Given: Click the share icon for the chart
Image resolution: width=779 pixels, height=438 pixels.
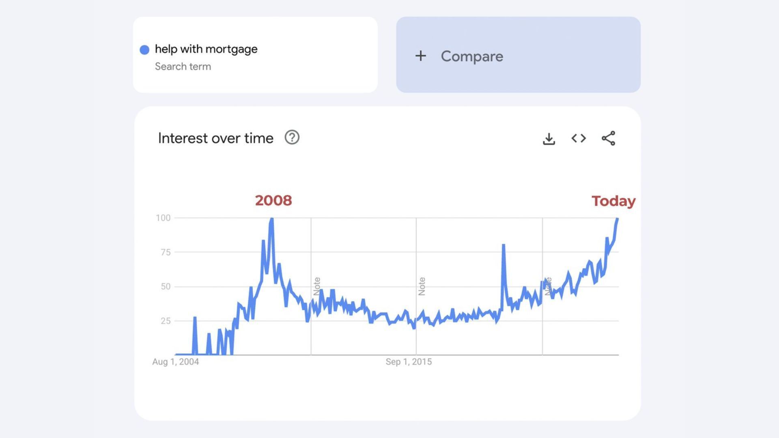Looking at the screenshot, I should coord(608,138).
